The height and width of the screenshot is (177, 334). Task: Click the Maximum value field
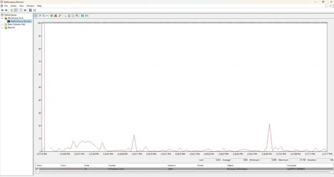tap(298, 160)
